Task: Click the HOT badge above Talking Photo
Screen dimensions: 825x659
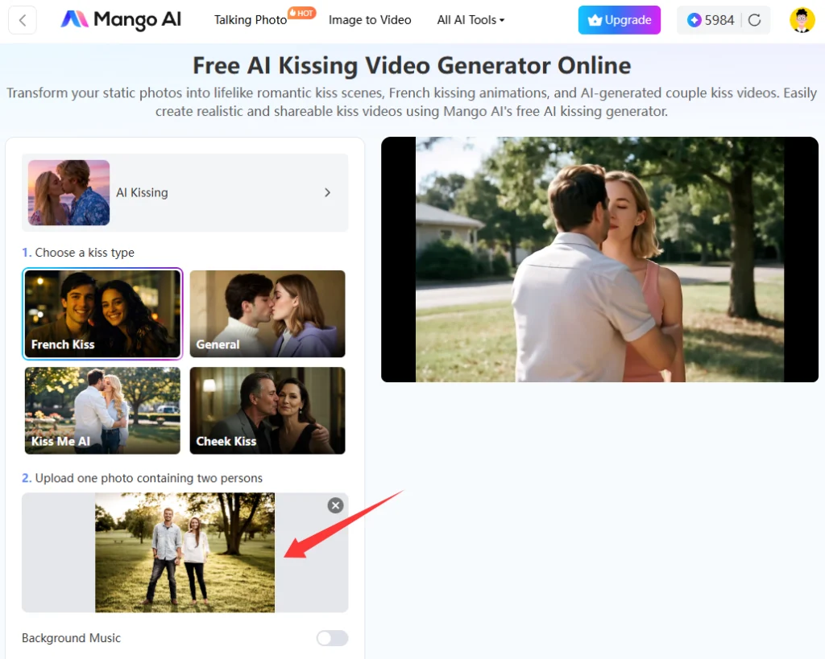Action: coord(301,12)
